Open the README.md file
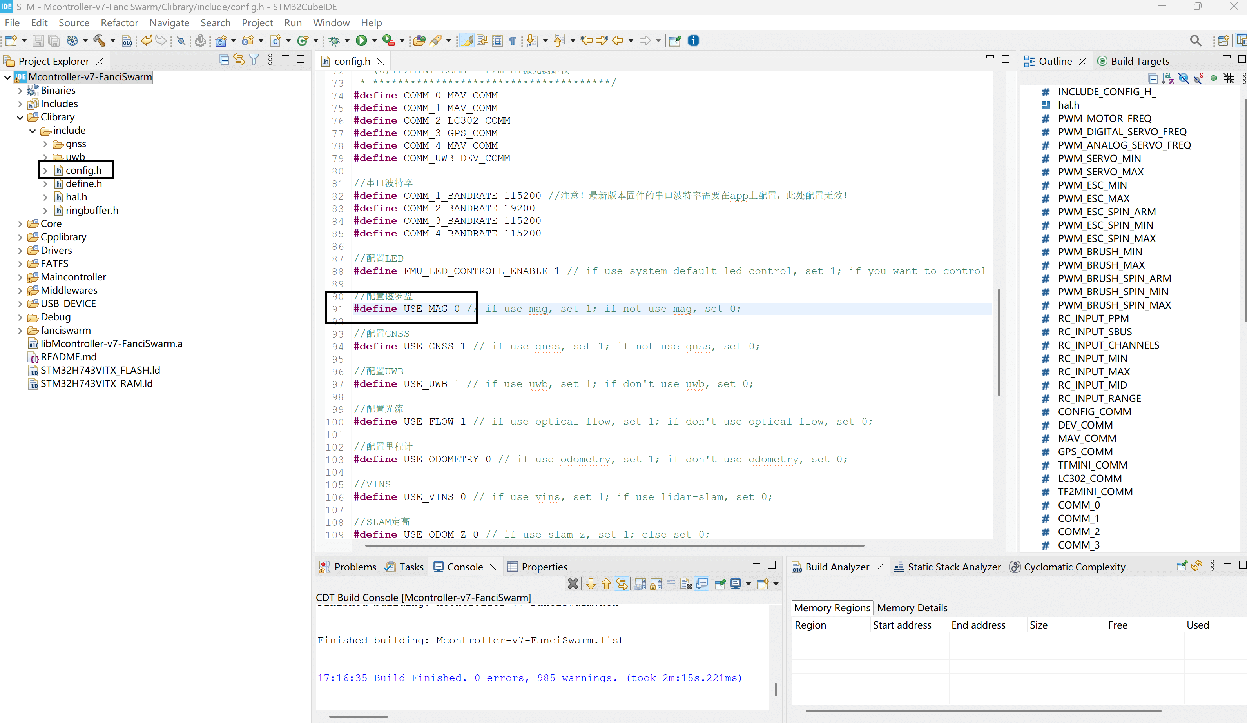 pos(68,357)
